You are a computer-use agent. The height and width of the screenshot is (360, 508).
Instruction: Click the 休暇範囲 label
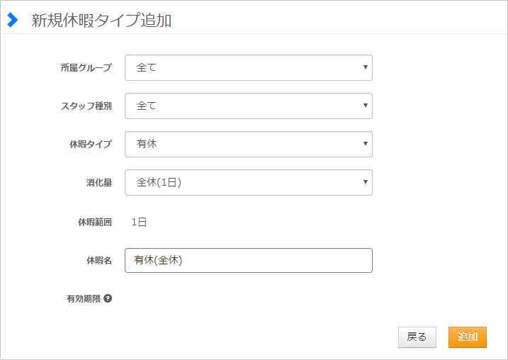click(x=95, y=223)
